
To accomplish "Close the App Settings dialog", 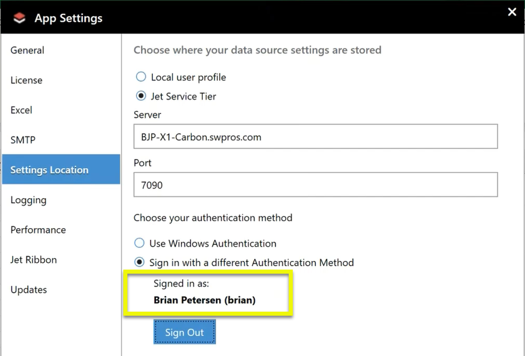I will point(512,12).
